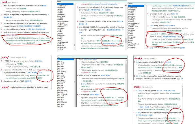Select 'round robin' in the GOLF-sense round window

coord(61,15)
